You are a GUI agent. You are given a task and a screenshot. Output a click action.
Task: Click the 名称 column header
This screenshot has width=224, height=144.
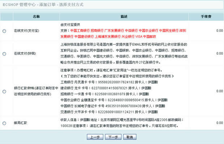36,17
